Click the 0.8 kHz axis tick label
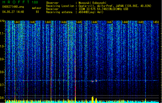Screen dimensions: 162x103 pyautogui.click(x=2, y=72)
